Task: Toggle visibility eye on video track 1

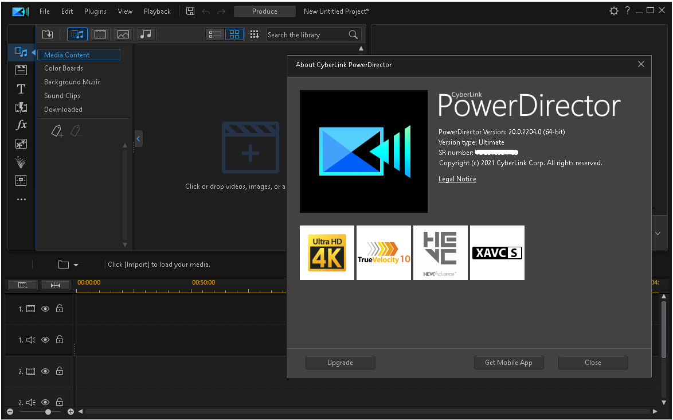Action: click(45, 309)
